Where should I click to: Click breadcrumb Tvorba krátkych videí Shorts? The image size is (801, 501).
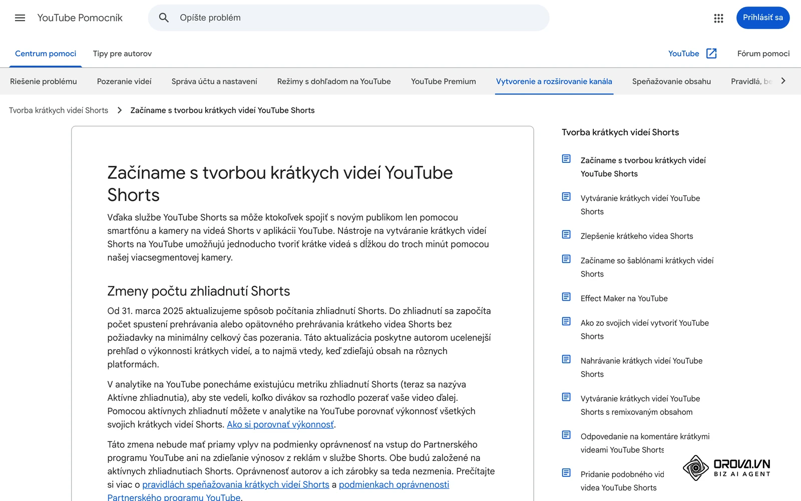[59, 110]
